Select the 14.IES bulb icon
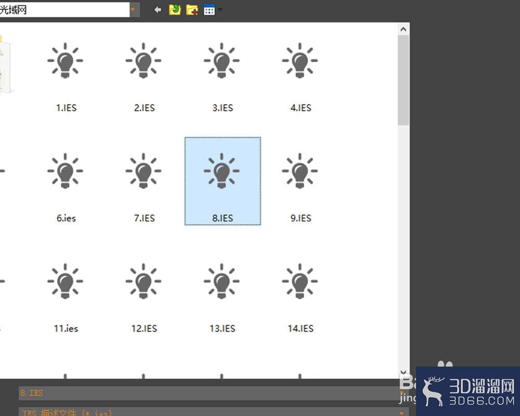The image size is (520, 416). coord(300,281)
